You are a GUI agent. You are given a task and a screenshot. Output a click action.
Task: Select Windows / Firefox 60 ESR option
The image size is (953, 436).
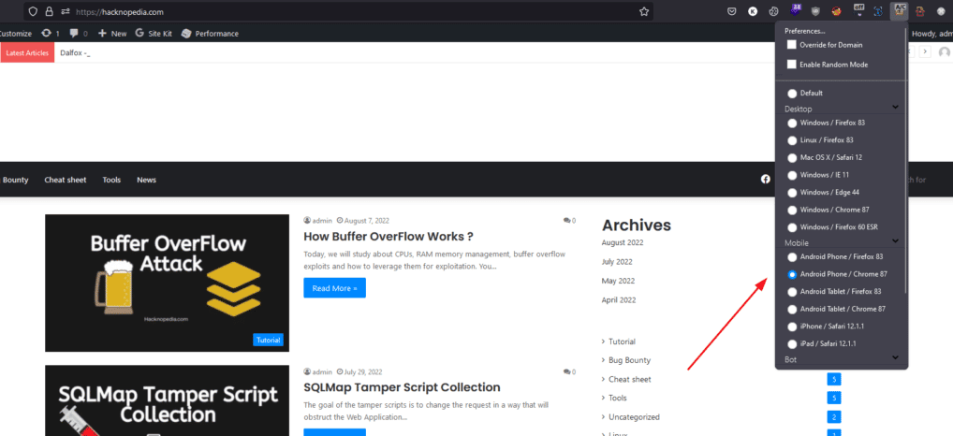pos(792,227)
